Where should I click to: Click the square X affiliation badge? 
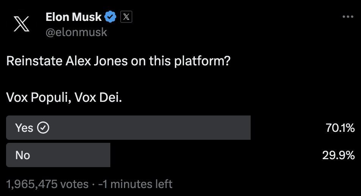[126, 17]
